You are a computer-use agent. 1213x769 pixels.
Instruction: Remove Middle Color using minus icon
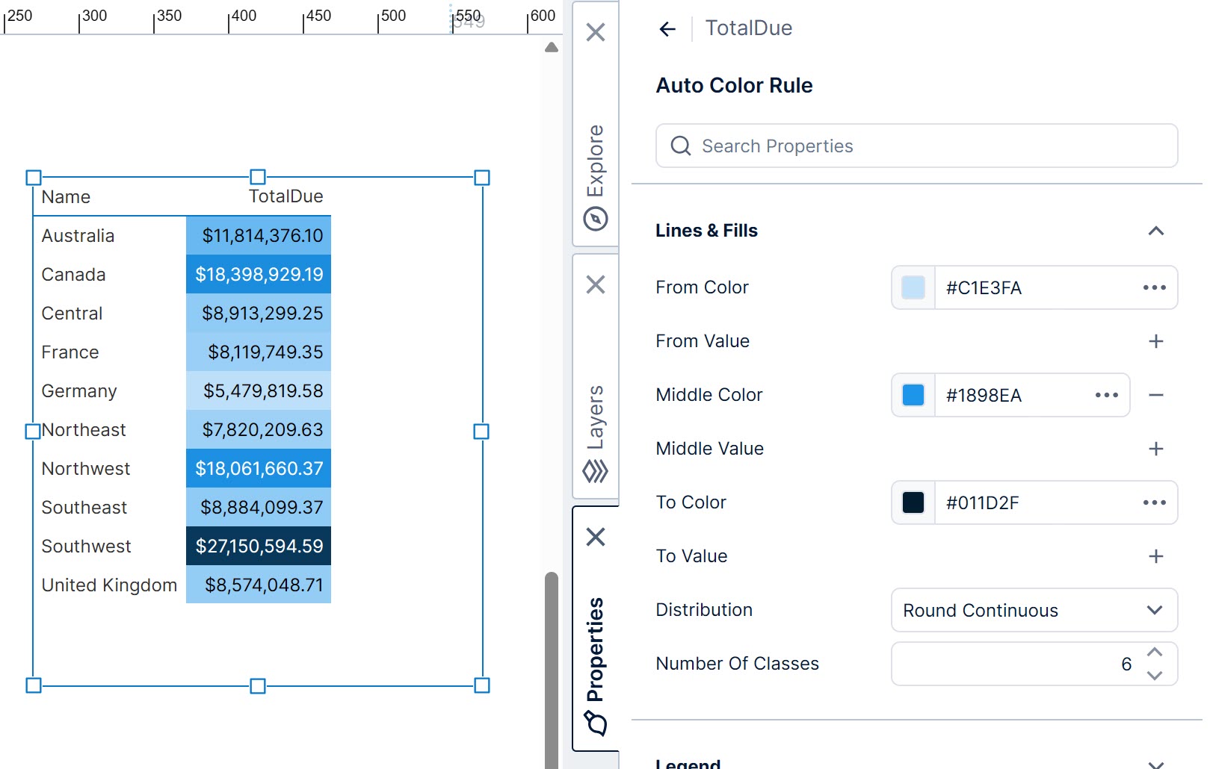pyautogui.click(x=1155, y=395)
